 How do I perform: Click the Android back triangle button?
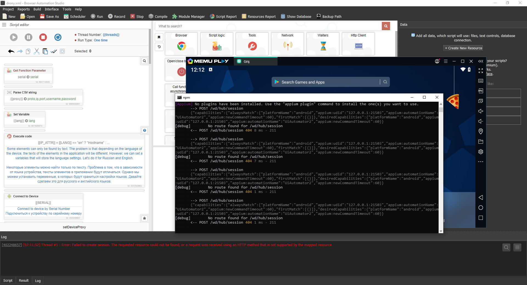click(x=481, y=198)
